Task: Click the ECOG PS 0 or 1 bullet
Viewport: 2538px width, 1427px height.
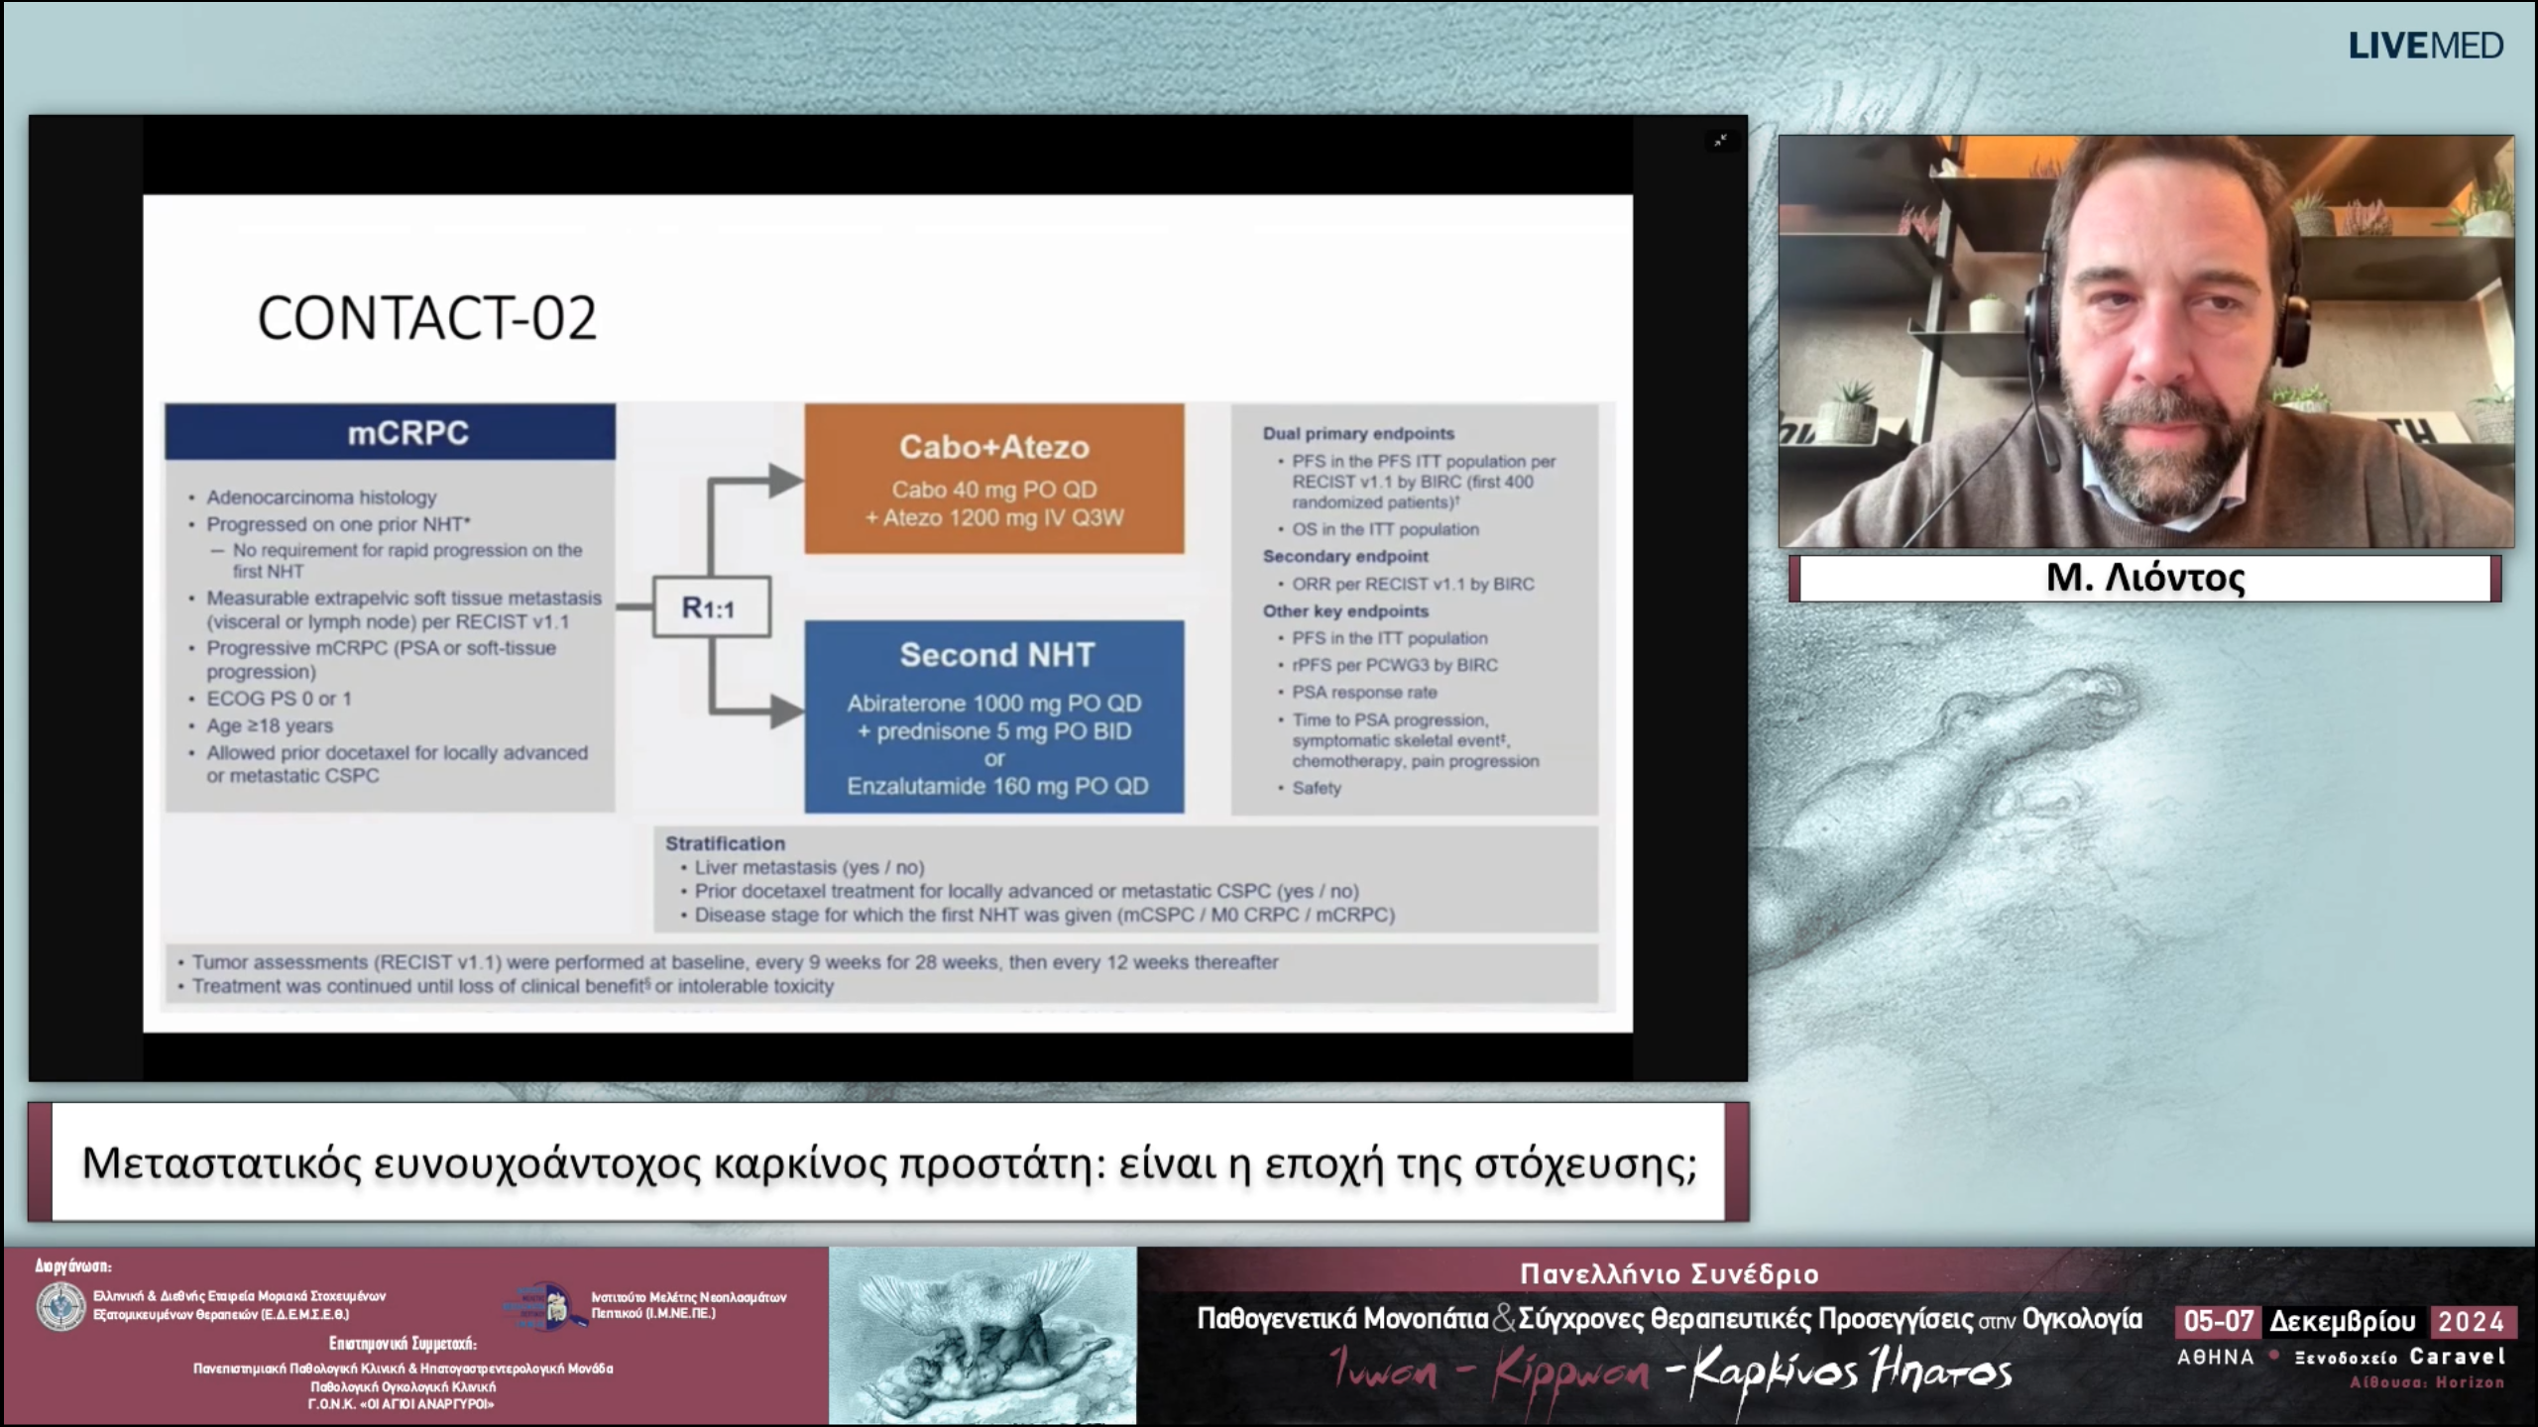Action: pyautogui.click(x=279, y=699)
